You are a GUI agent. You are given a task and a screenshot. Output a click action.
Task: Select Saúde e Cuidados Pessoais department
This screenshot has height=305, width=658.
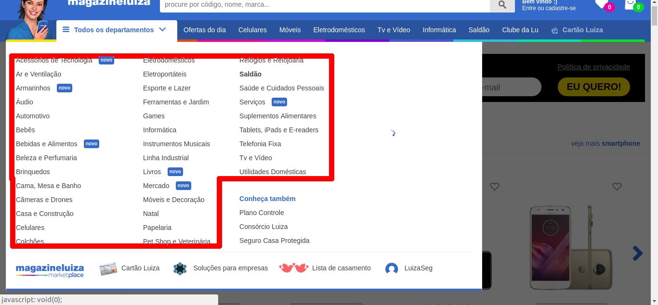(x=282, y=88)
